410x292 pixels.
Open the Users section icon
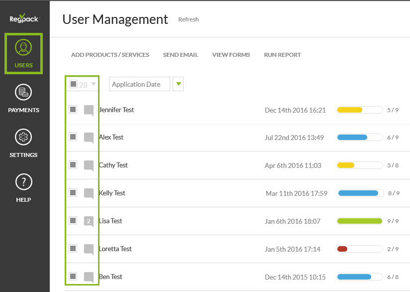coord(23,48)
